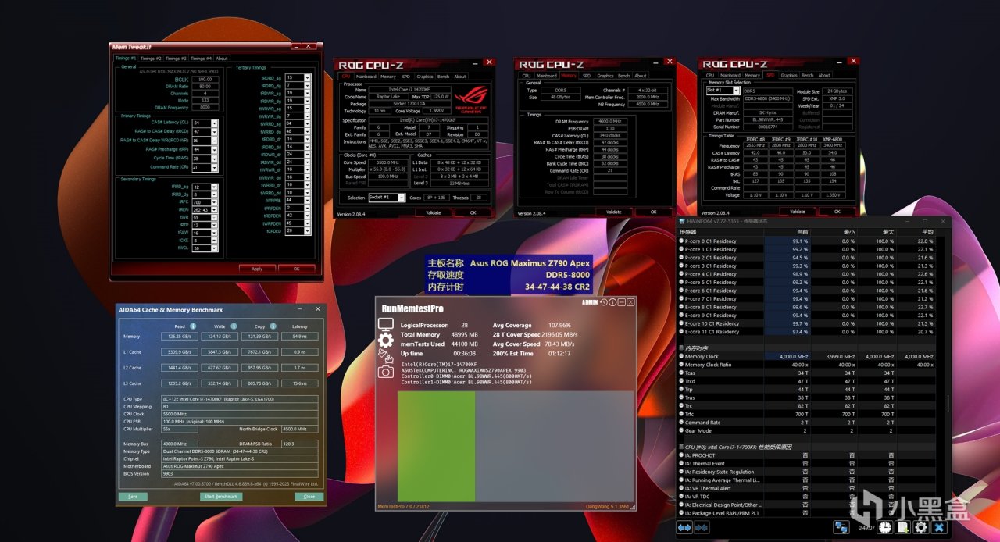Image resolution: width=1000 pixels, height=542 pixels.
Task: Click the collapse columns arrows icon in HWiNFO
Action: point(702,528)
